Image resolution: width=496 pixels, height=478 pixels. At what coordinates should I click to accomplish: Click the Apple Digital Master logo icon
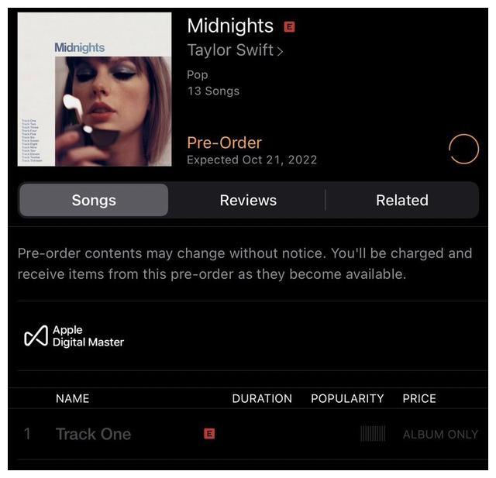(x=36, y=335)
